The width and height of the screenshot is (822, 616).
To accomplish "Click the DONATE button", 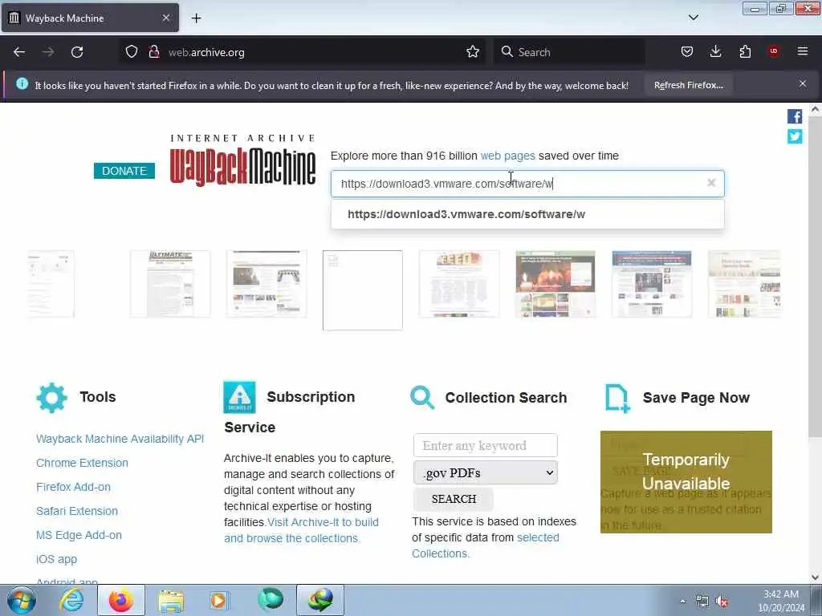I will pos(124,171).
